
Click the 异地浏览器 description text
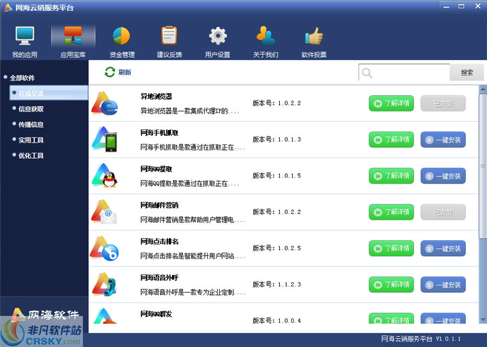pos(190,111)
